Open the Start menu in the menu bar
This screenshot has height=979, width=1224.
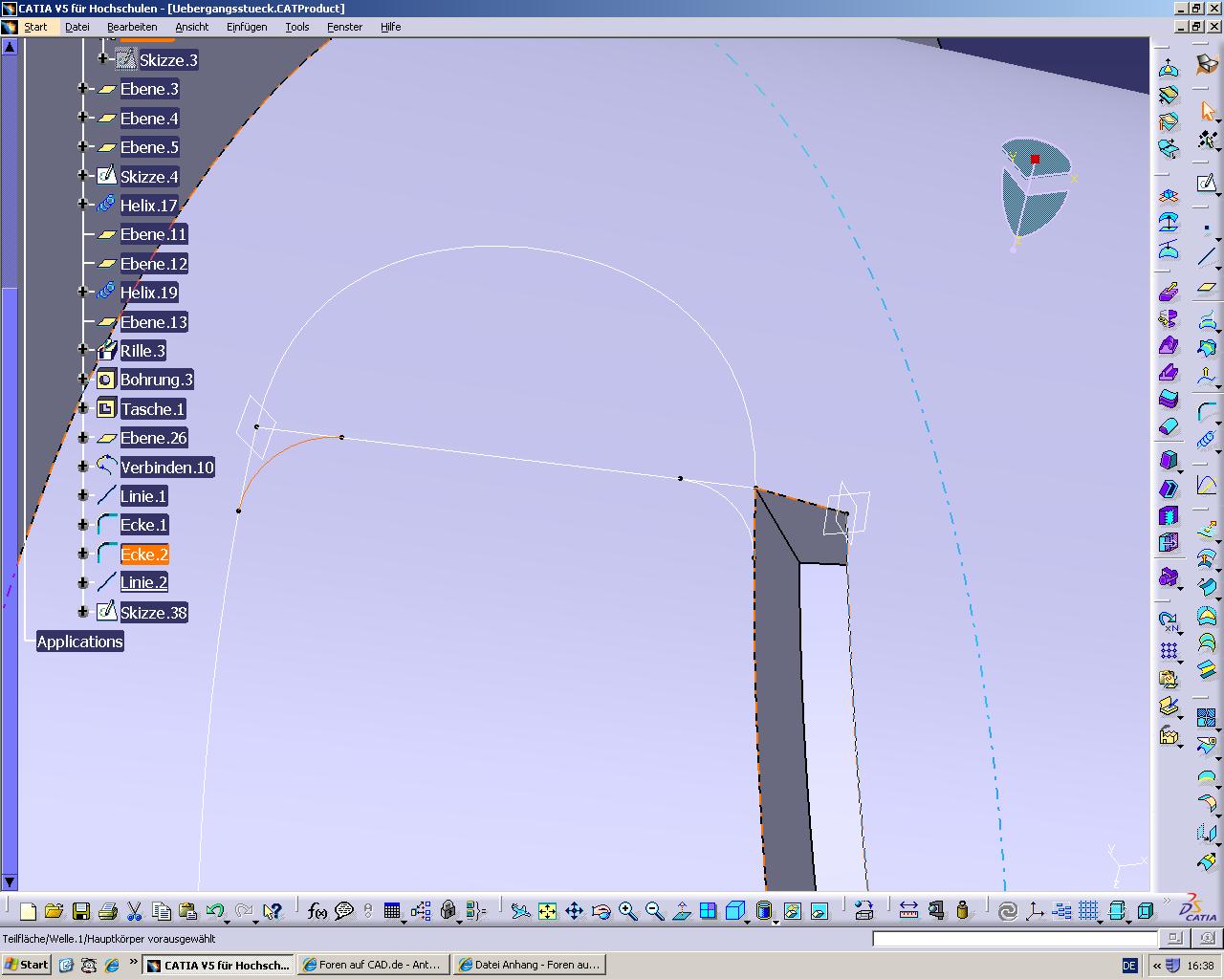(x=35, y=27)
